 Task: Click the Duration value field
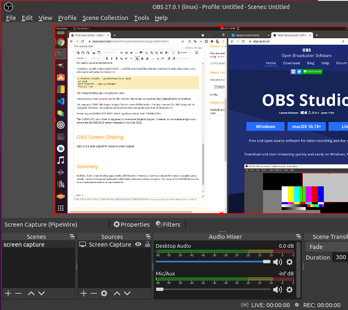[340, 257]
